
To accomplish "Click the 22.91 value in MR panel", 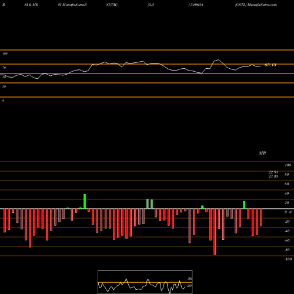I will point(273,172).
